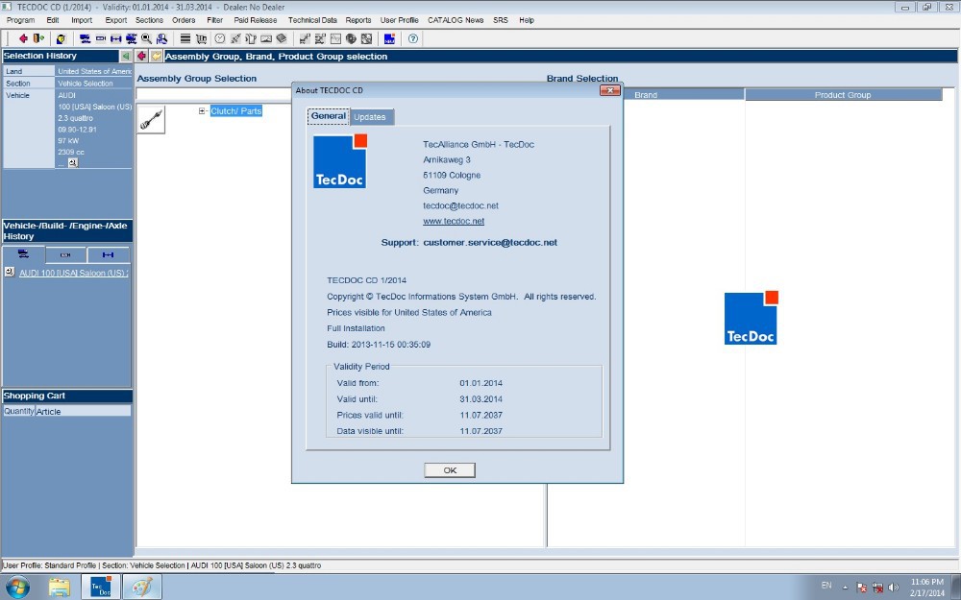Screen dimensions: 961x600
Task: Open the Program menu
Action: coord(21,20)
